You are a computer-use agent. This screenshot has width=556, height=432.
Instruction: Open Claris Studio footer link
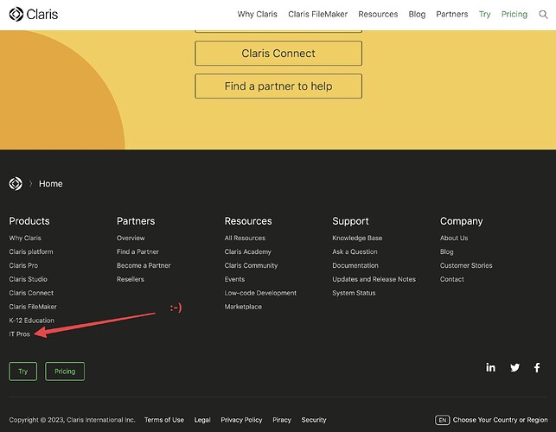[28, 279]
